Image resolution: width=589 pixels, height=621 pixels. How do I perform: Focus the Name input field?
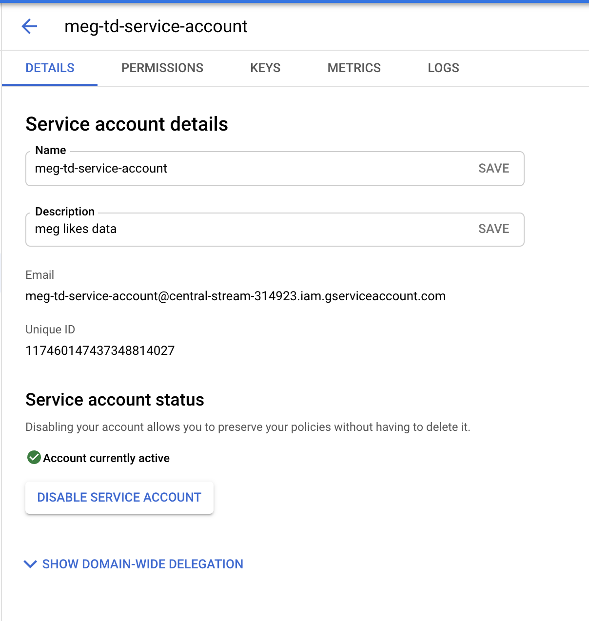[244, 169]
